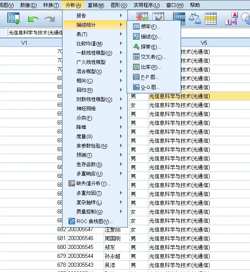Click the crosstab icon beside 交叉表
The height and width of the screenshot is (272, 250).
click(136, 57)
